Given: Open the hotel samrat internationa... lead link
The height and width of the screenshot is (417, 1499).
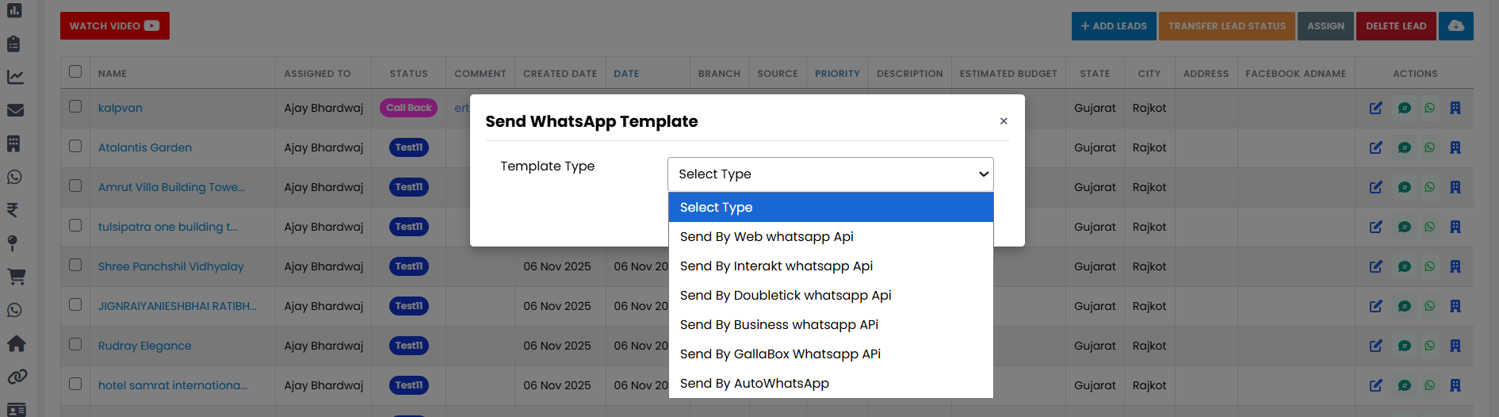Looking at the screenshot, I should coord(173,385).
